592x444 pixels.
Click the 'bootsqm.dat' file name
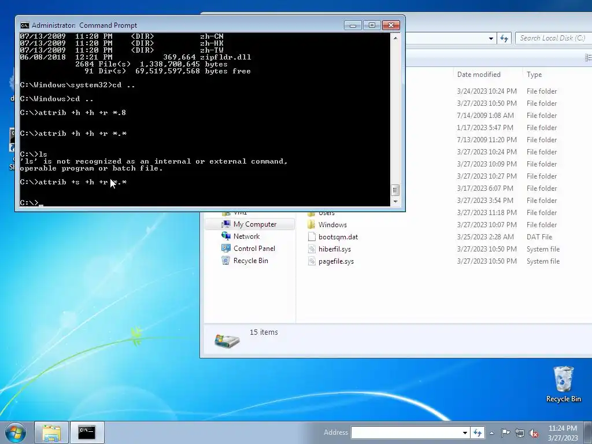pos(338,236)
